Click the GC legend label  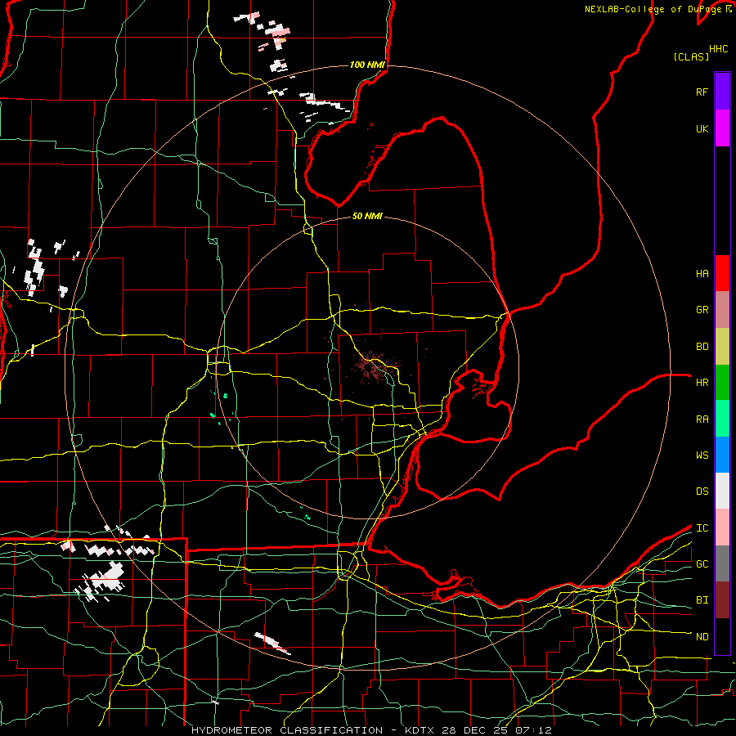pos(702,564)
